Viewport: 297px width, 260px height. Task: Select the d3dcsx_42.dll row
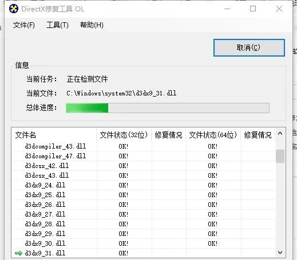(144, 166)
